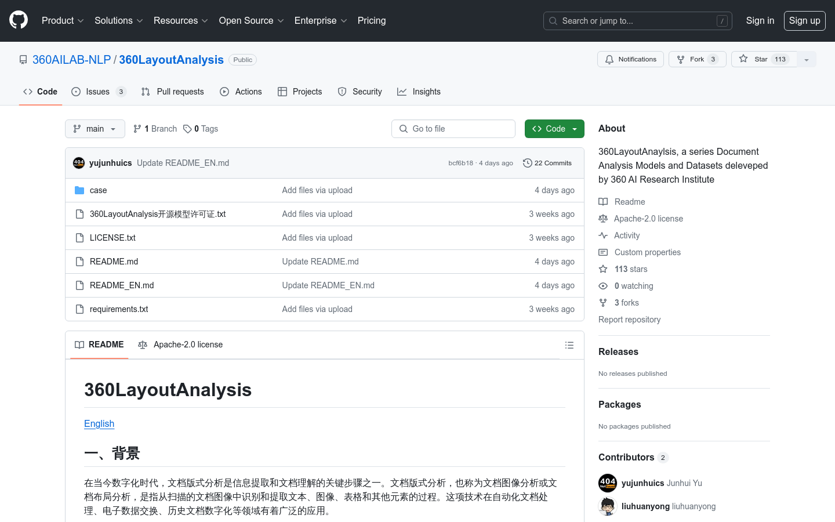Click the Notifications button
The height and width of the screenshot is (522, 835).
[630, 59]
